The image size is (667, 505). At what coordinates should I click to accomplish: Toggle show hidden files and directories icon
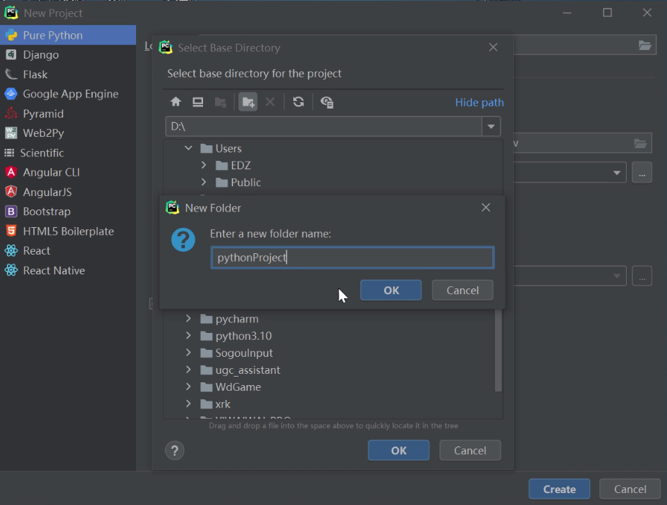point(326,102)
